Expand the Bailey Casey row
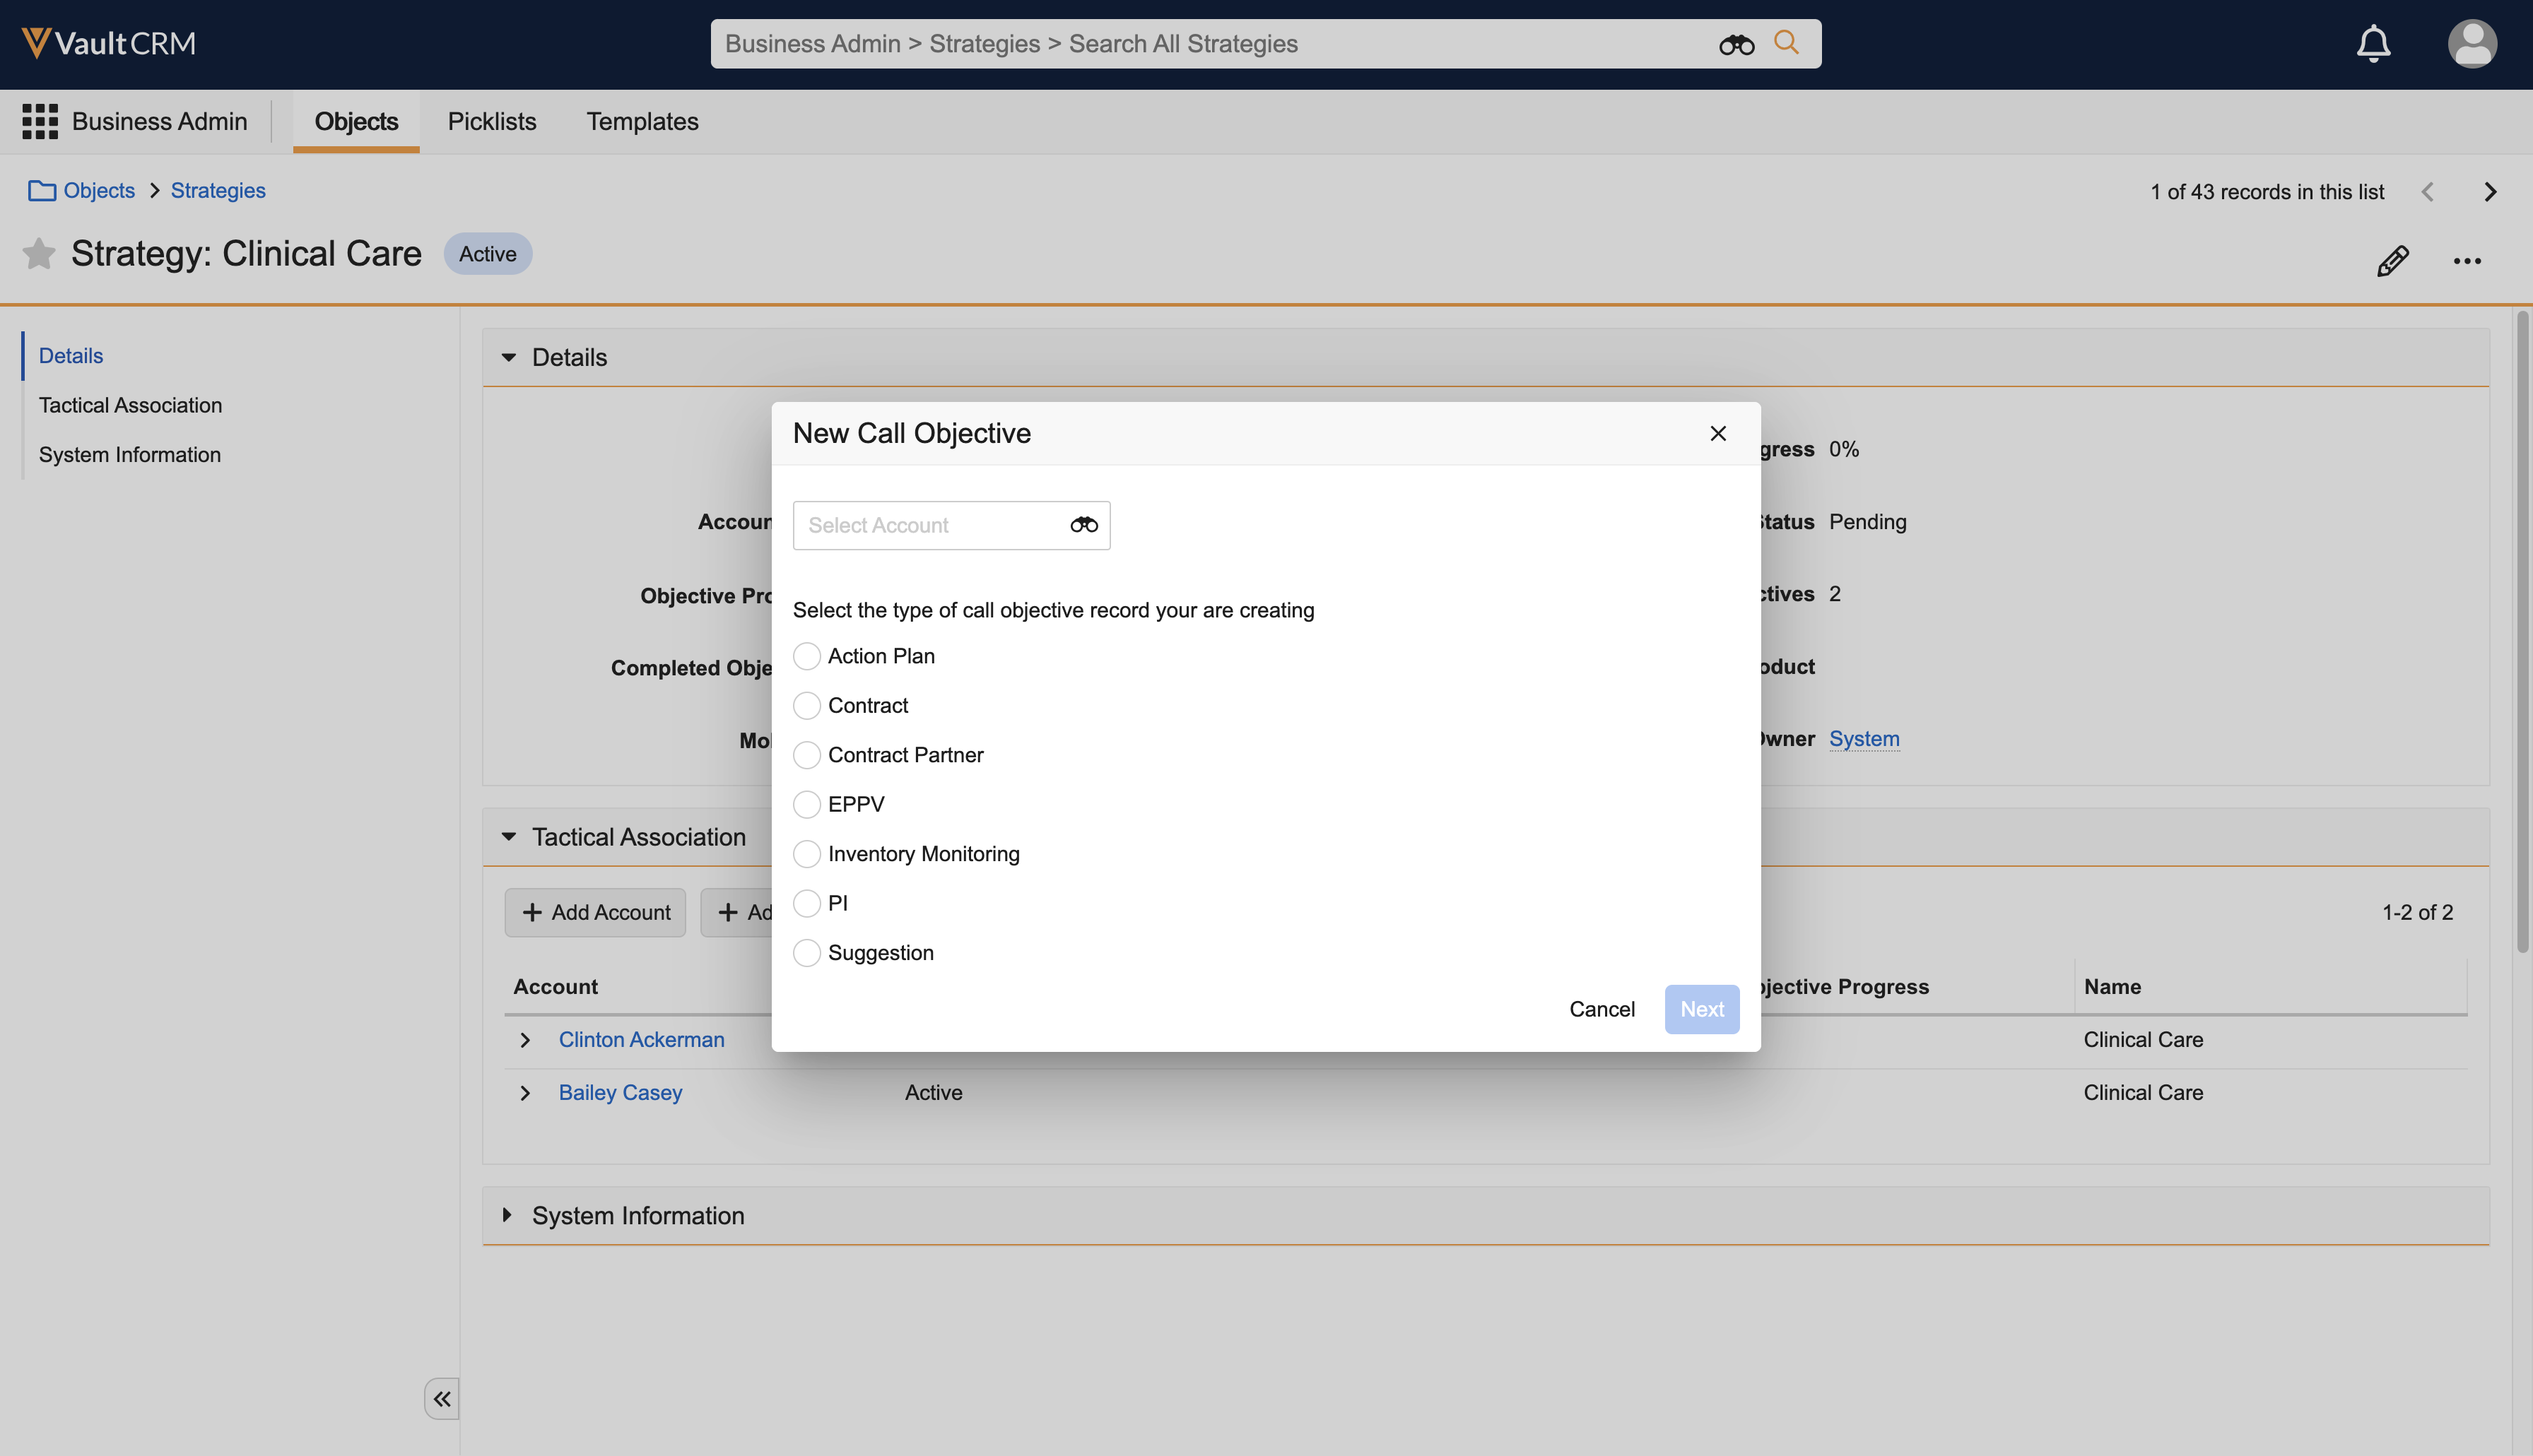The height and width of the screenshot is (1456, 2533). coord(525,1093)
